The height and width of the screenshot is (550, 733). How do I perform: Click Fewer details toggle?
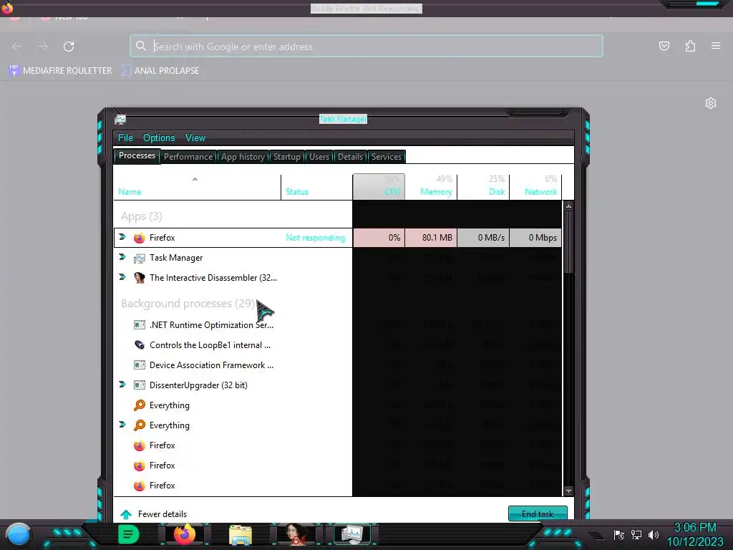(x=153, y=514)
